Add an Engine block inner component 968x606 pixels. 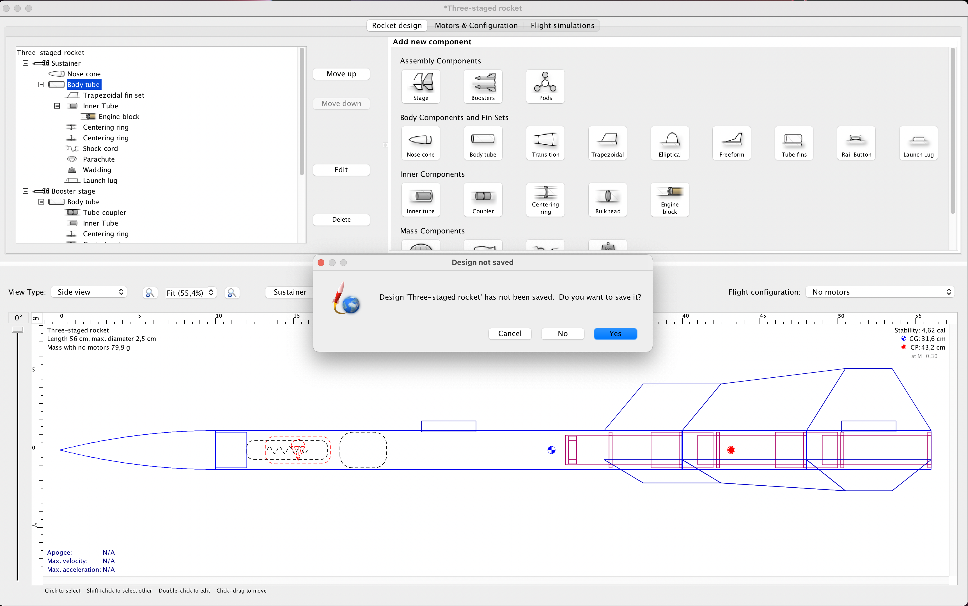click(669, 200)
